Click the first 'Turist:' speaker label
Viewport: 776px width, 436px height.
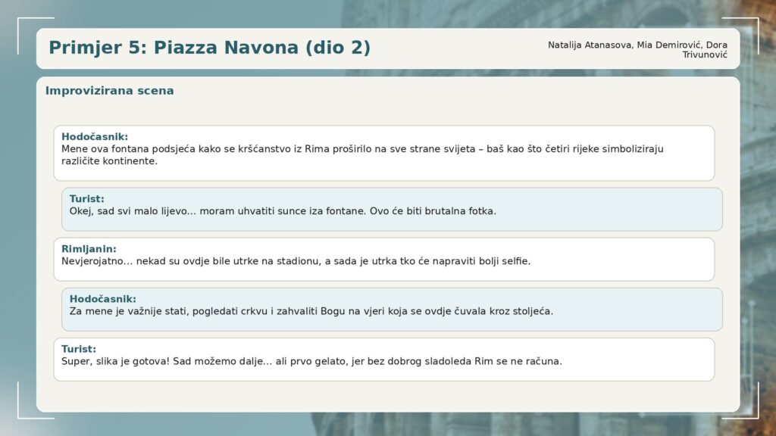point(87,199)
